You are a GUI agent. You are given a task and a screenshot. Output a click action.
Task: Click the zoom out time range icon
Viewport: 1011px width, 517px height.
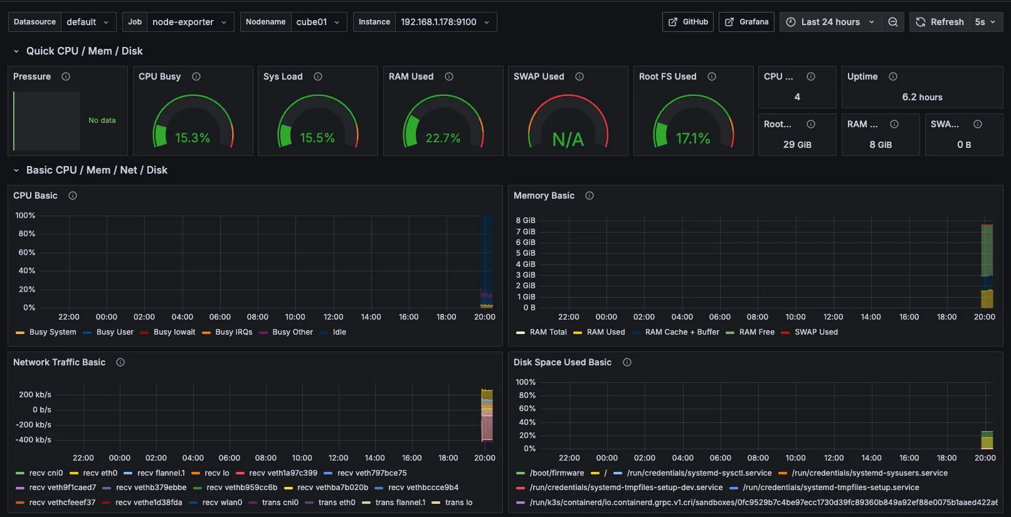(892, 22)
